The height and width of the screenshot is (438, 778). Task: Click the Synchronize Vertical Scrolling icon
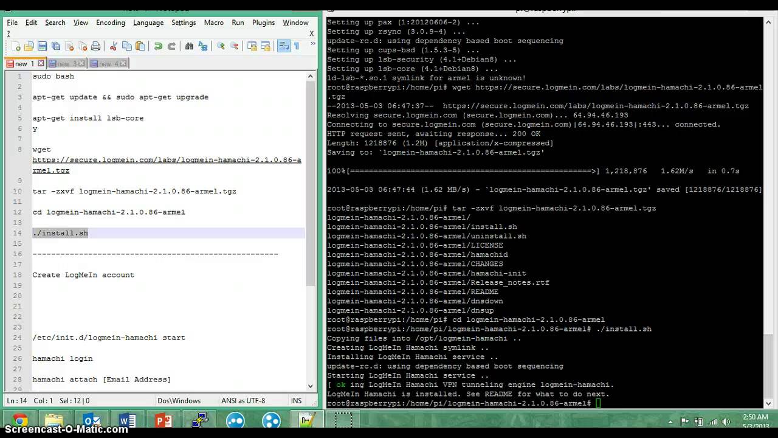point(252,46)
